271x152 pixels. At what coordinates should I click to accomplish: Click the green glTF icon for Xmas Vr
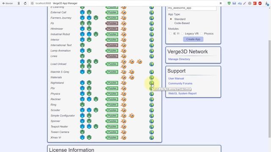(x=89, y=138)
